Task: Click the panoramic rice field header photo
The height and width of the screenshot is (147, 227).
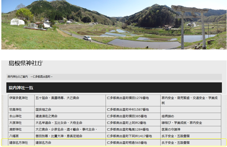Action: [x=114, y=25]
